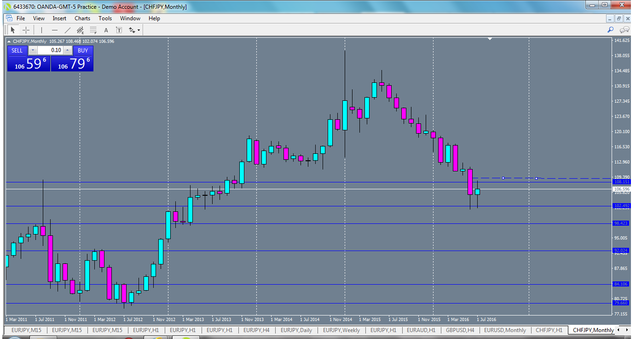
Task: Select the Trendline drawing tool
Action: (x=67, y=29)
